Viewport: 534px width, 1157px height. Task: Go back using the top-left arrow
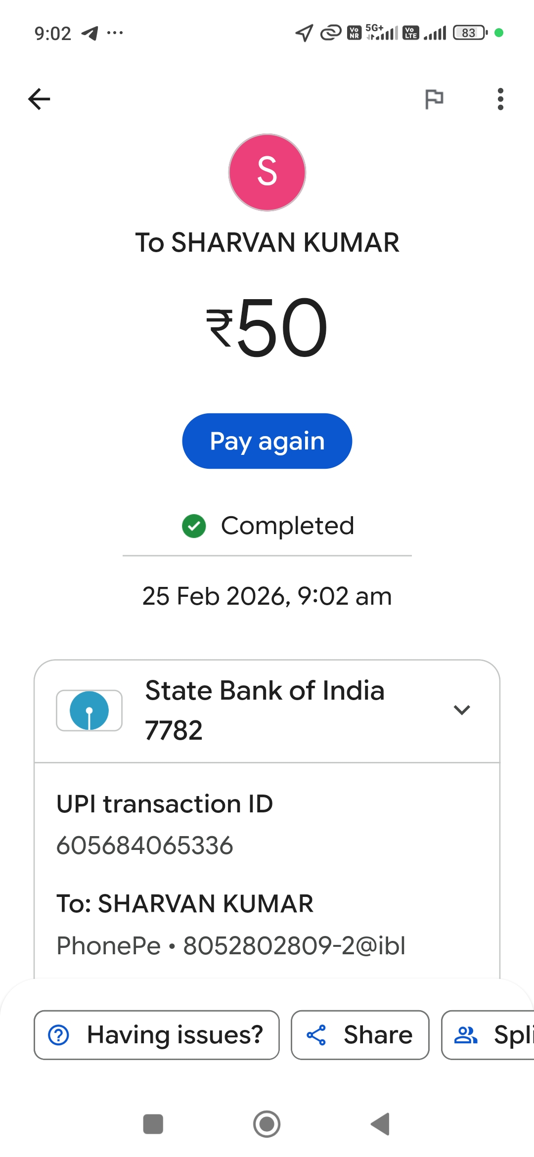40,99
